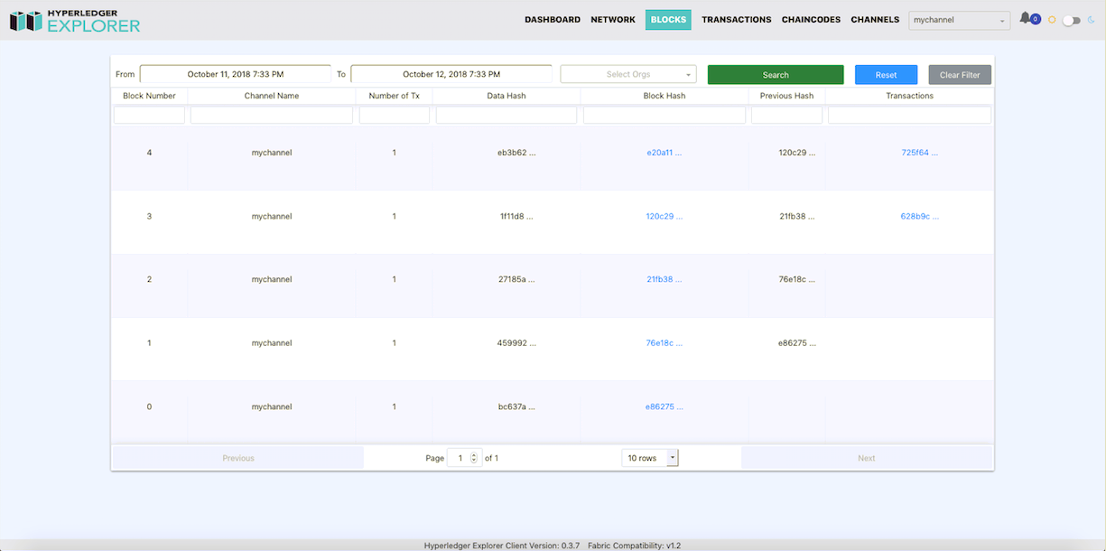Click the page number stepper field
This screenshot has height=551, width=1106.
click(x=464, y=458)
